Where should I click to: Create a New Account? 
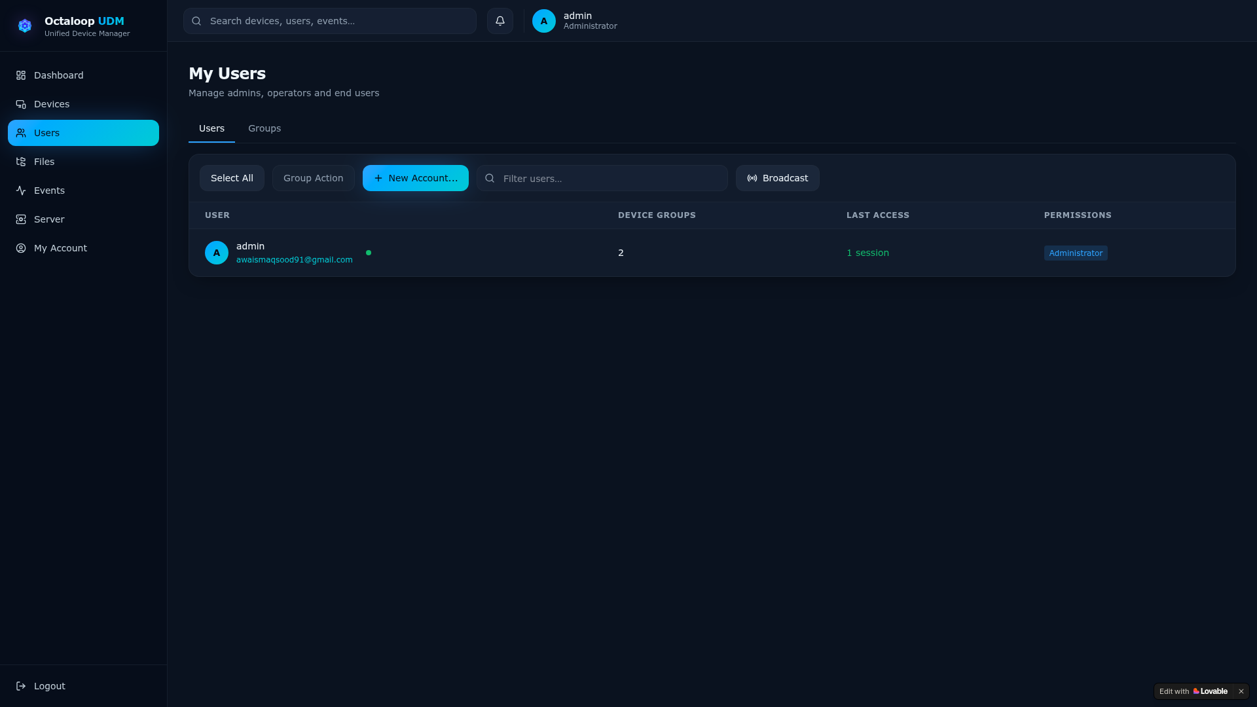tap(416, 178)
